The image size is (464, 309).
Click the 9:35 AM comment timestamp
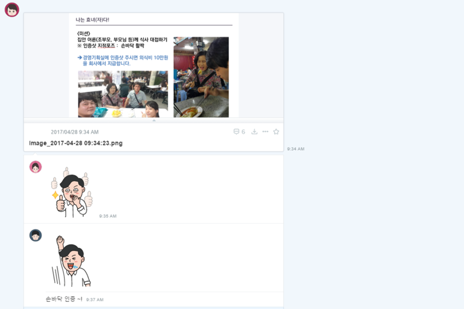pyautogui.click(x=108, y=216)
